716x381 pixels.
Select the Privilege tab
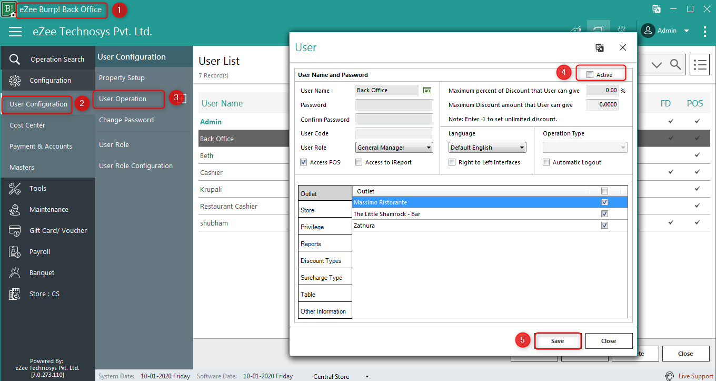325,227
